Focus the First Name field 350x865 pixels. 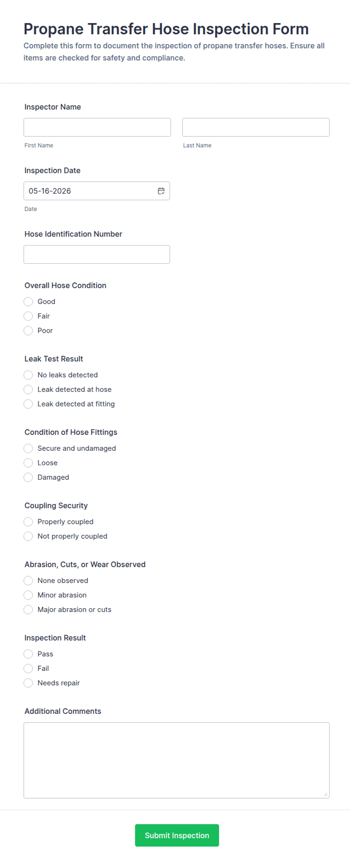point(97,127)
